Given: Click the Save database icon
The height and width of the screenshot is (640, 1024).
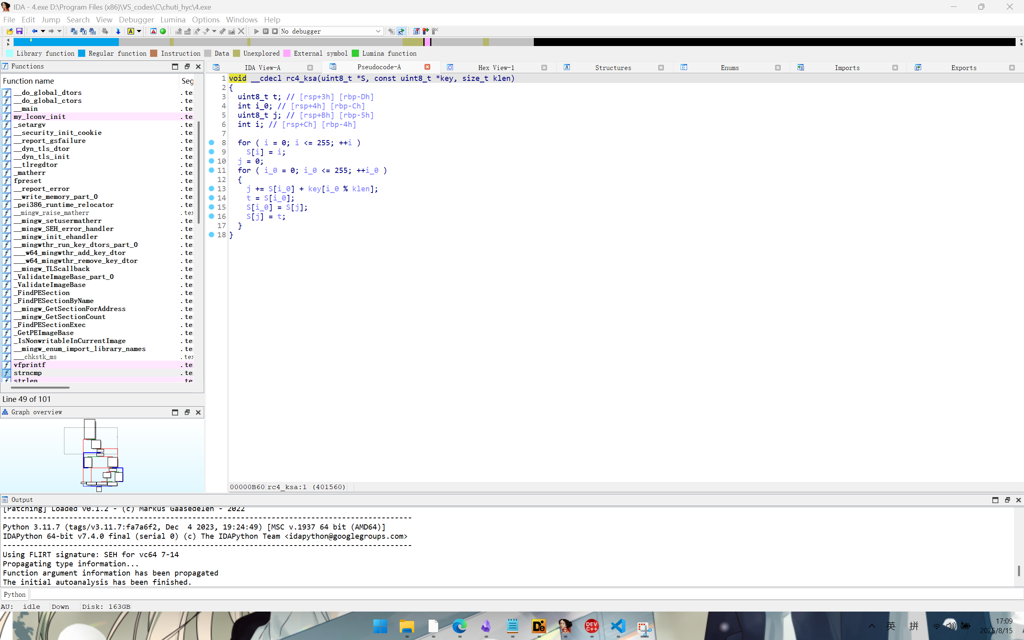Looking at the screenshot, I should click(19, 31).
